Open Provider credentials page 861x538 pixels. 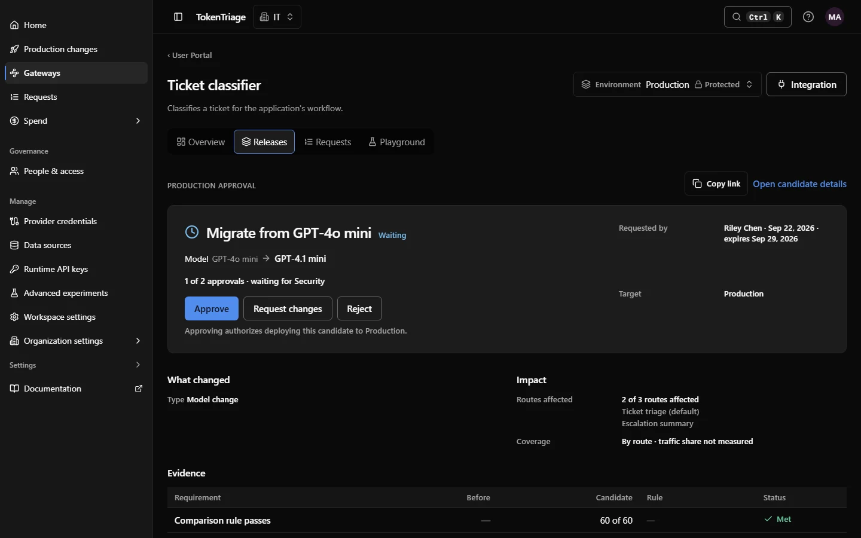[x=76, y=221]
